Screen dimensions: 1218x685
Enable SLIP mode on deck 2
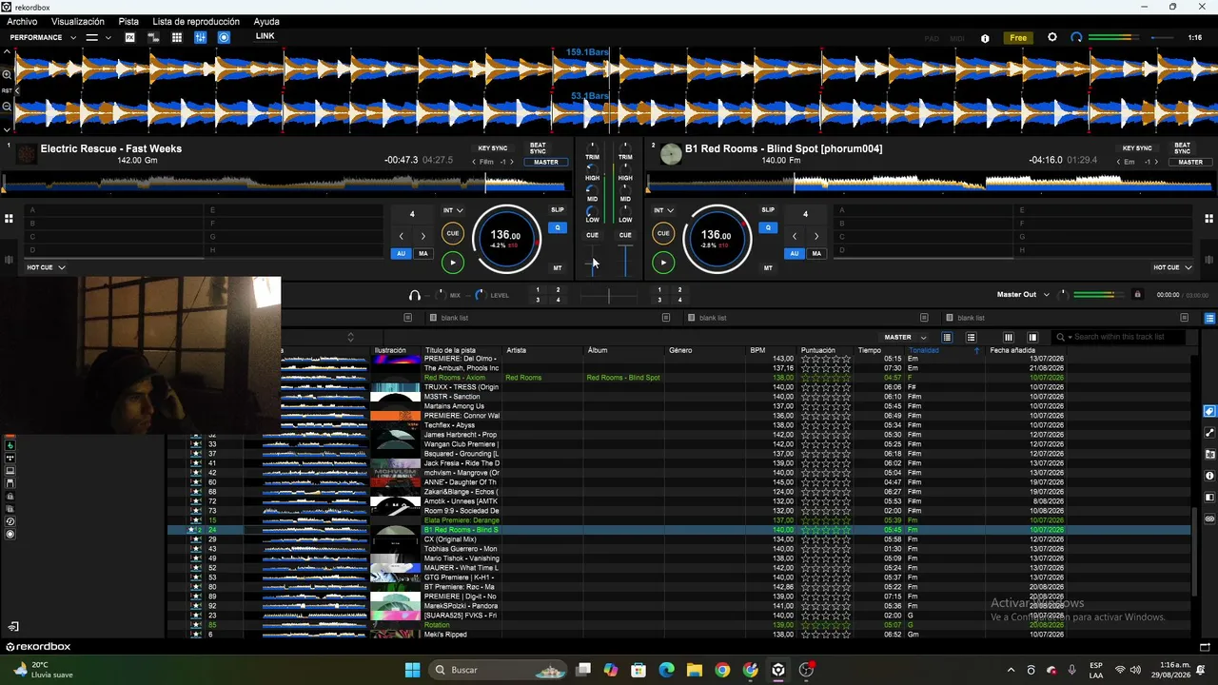(x=768, y=209)
